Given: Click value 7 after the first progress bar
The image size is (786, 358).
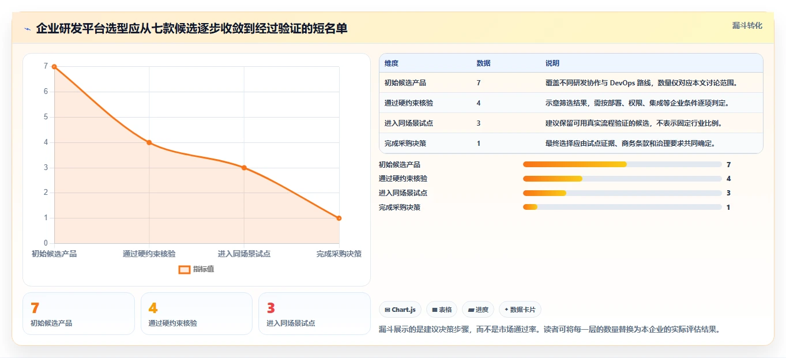Looking at the screenshot, I should click(x=729, y=165).
